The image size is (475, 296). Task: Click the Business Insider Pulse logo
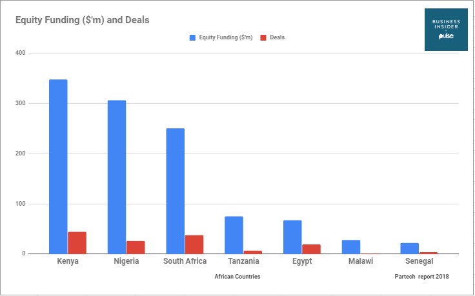[446, 30]
